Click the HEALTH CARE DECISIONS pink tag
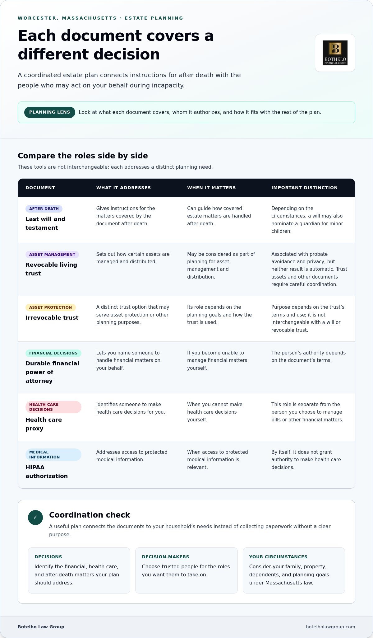The width and height of the screenshot is (373, 638). (x=53, y=407)
